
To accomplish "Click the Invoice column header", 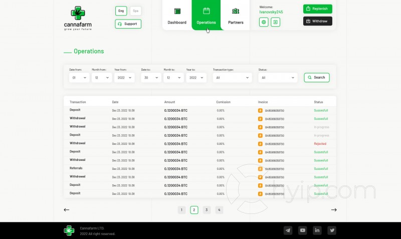I will click(x=263, y=102).
